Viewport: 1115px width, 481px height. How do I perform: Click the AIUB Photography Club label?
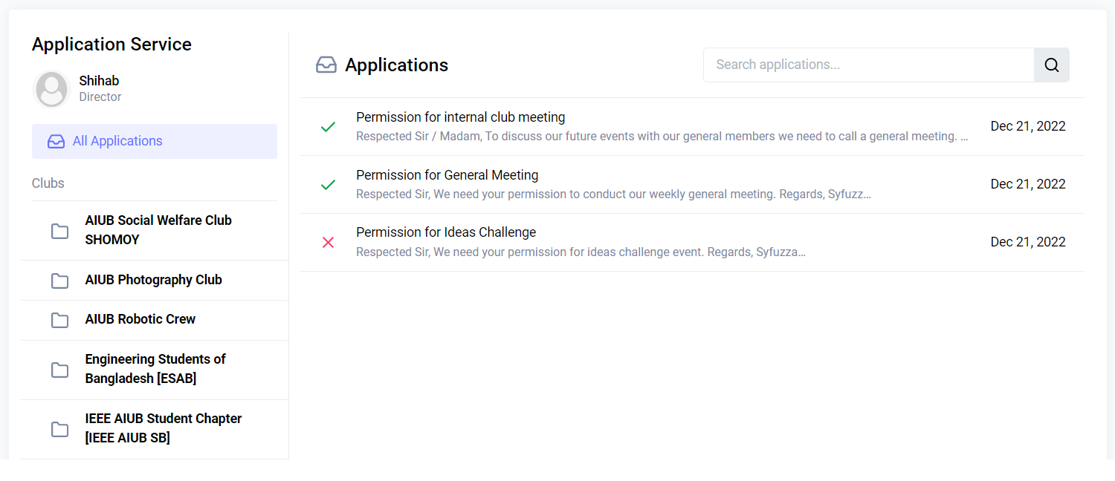154,280
